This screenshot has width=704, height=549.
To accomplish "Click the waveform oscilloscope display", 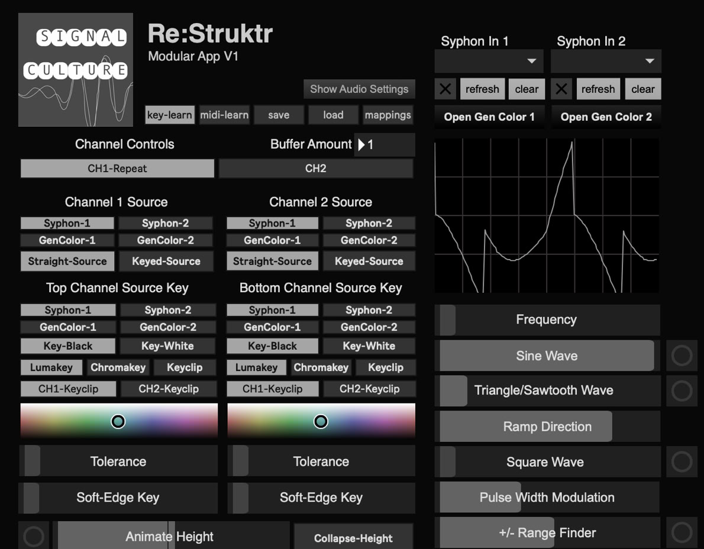I will [547, 215].
